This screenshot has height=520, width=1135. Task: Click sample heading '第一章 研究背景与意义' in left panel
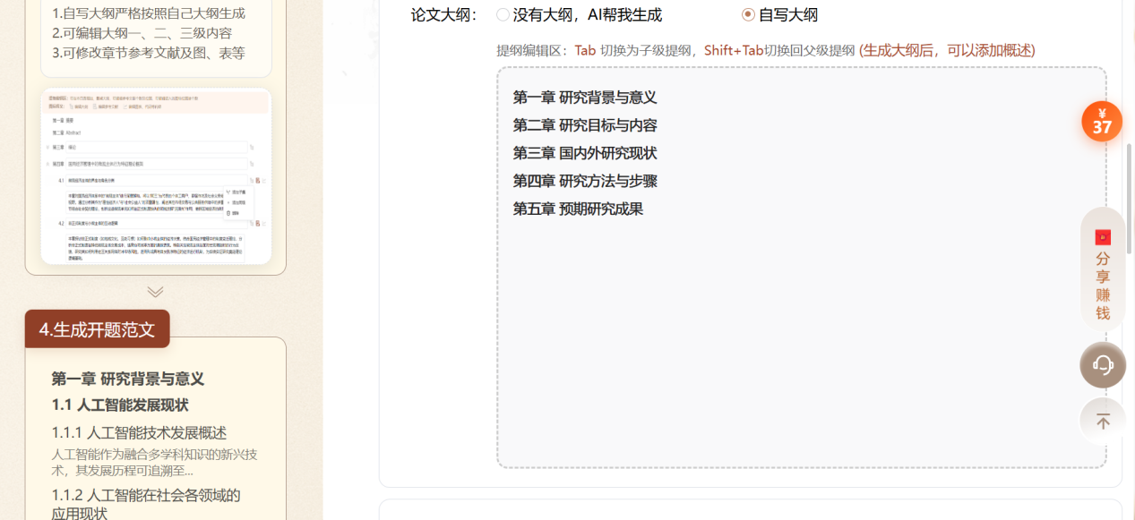pos(128,379)
